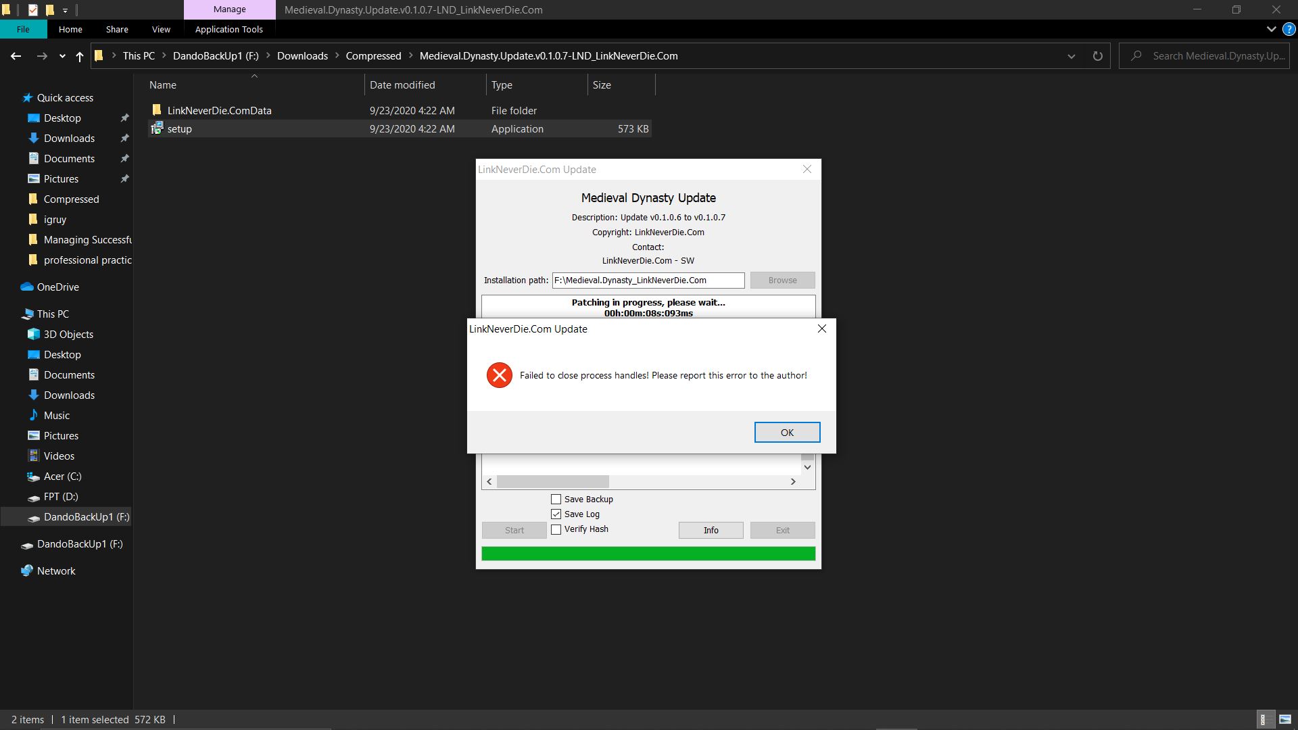The width and height of the screenshot is (1298, 730).
Task: Refresh the current folder
Action: pos(1097,56)
